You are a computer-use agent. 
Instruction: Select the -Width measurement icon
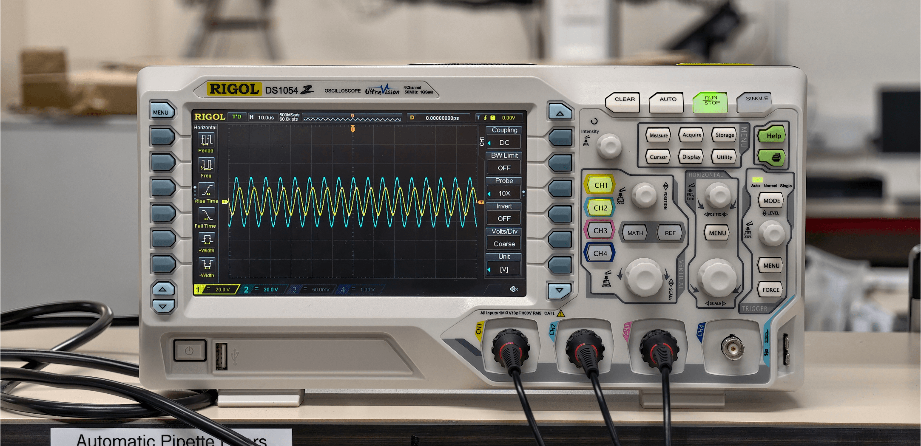[207, 264]
